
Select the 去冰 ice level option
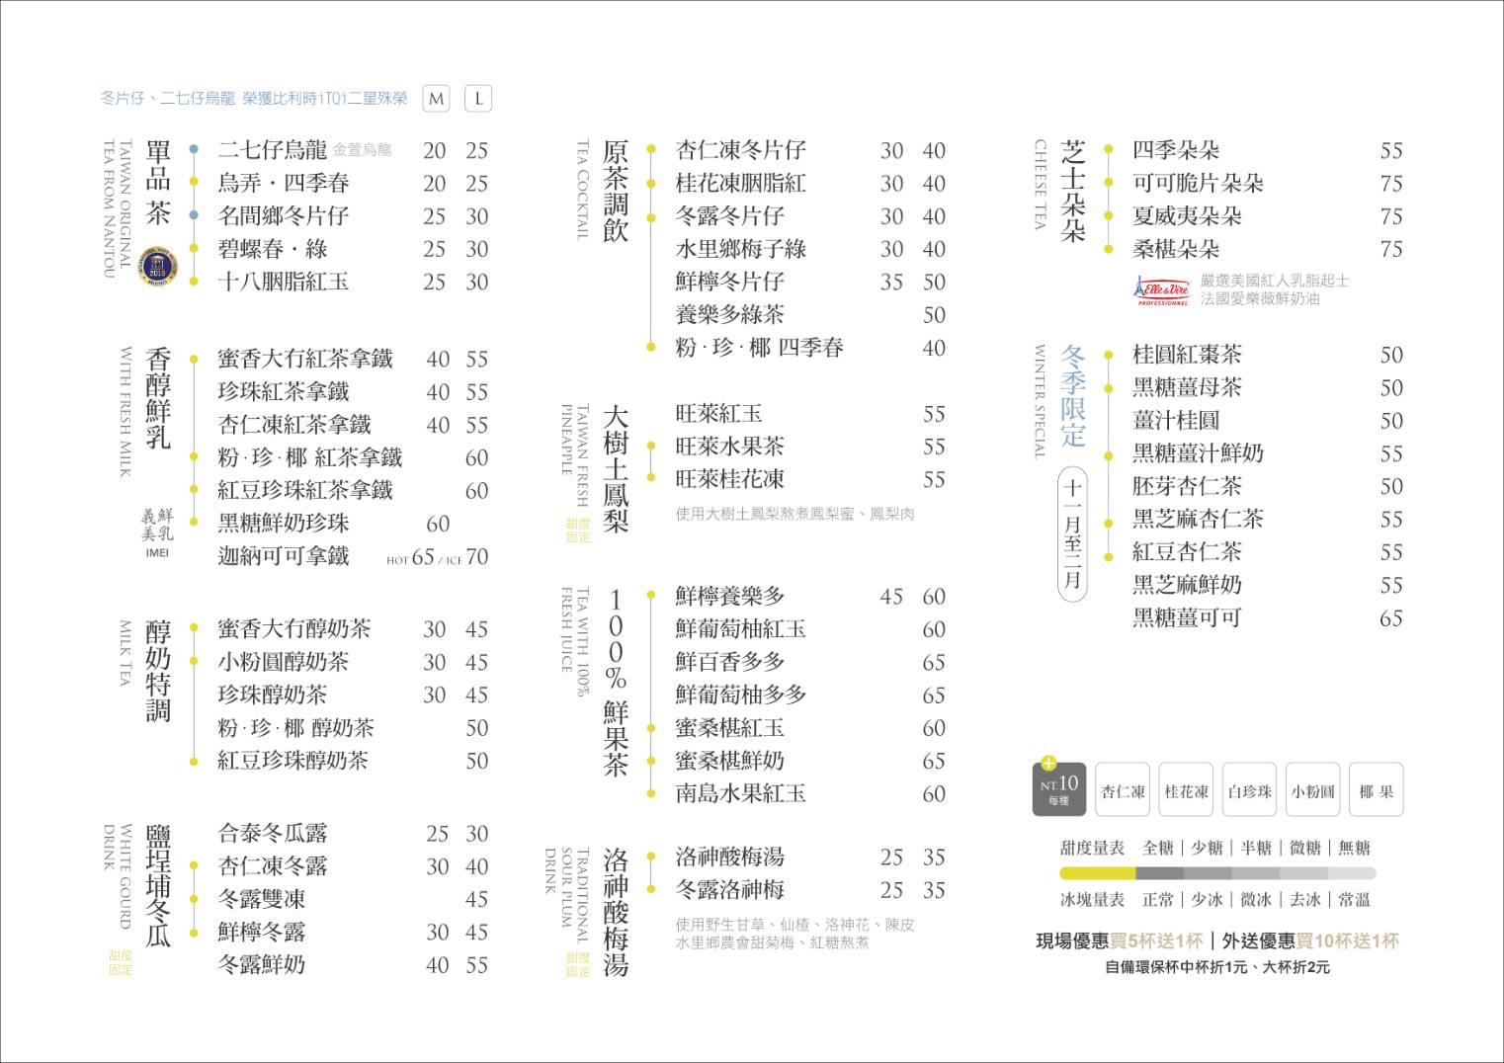point(1304,900)
